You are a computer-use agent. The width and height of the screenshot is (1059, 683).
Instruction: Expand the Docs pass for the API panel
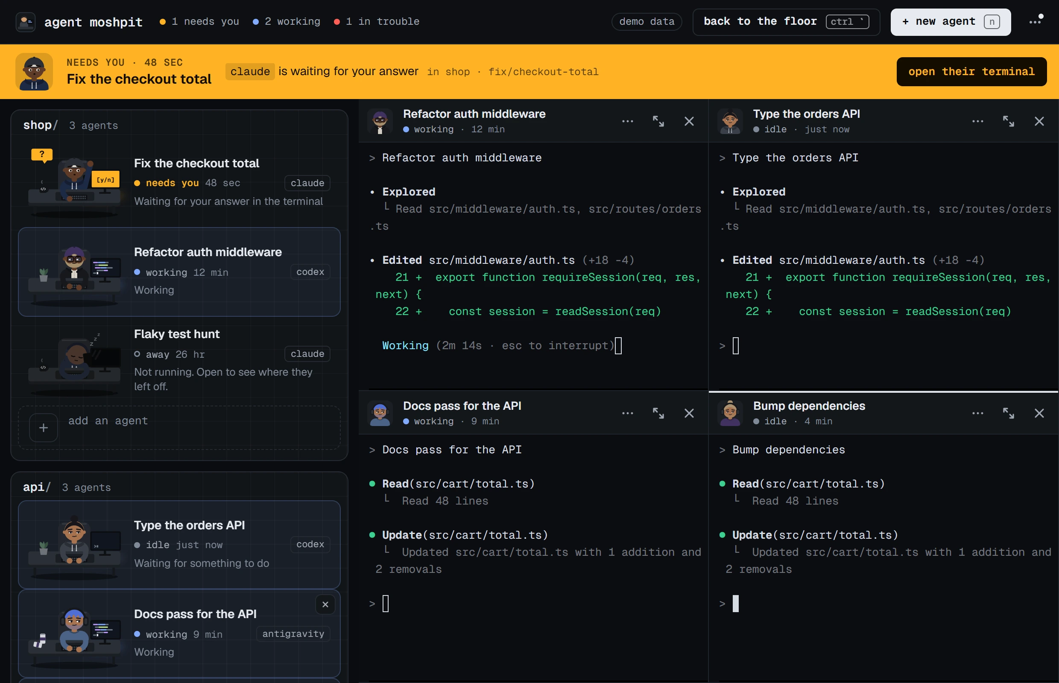click(658, 413)
